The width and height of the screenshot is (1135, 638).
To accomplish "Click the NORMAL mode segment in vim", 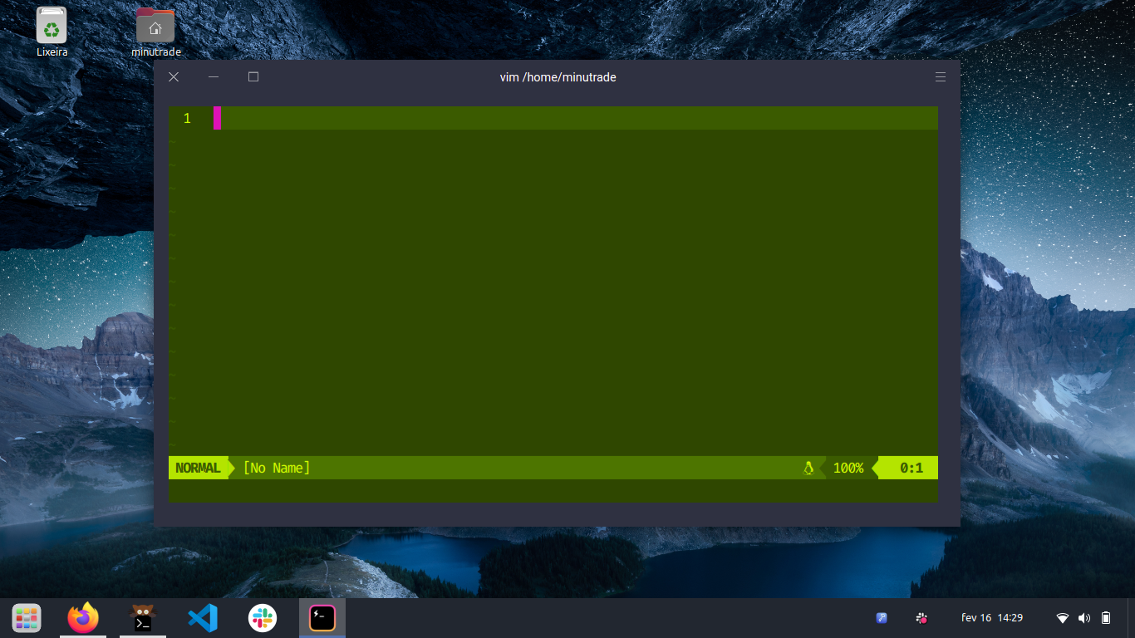I will tap(197, 468).
